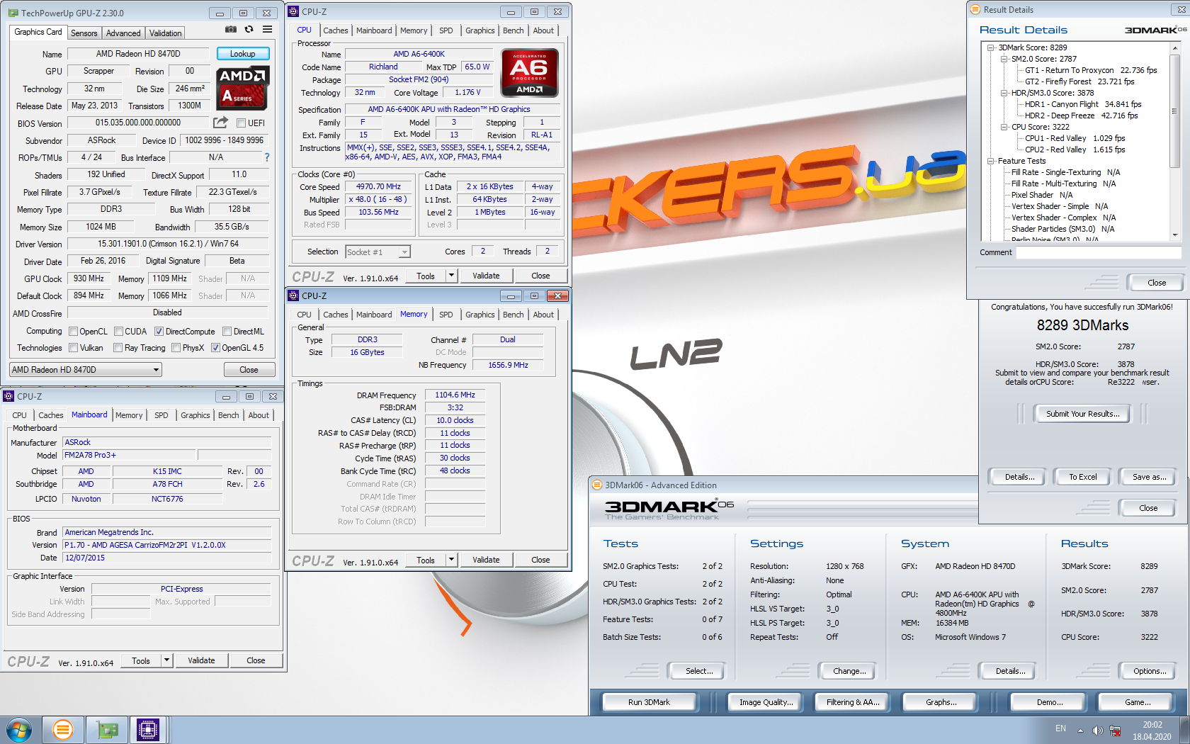Click the Result Details scrollbar down arrow
The height and width of the screenshot is (744, 1190).
pyautogui.click(x=1174, y=235)
